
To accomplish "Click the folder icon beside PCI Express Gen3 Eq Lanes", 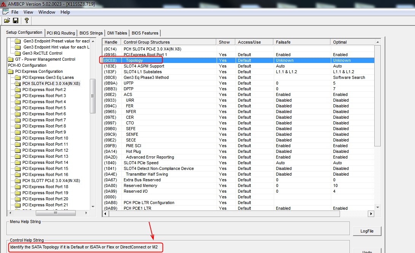I will [x=18, y=77].
